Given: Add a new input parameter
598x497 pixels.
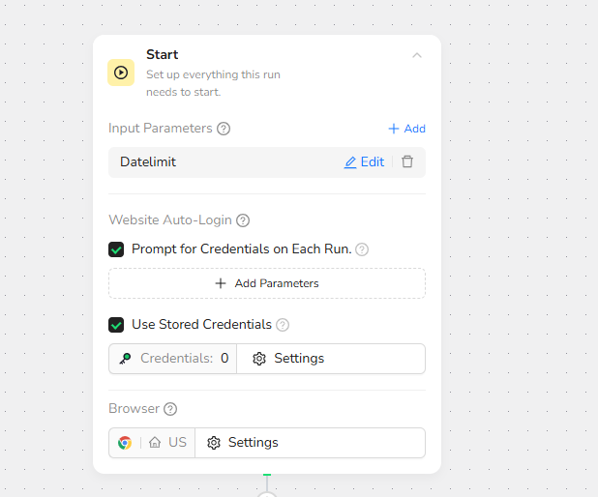Looking at the screenshot, I should [406, 129].
